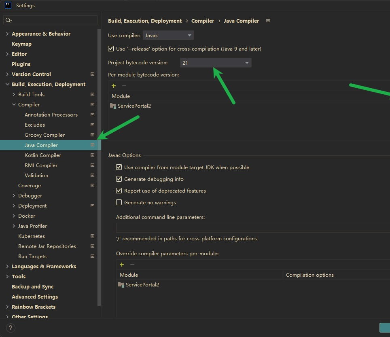The width and height of the screenshot is (390, 337).
Task: Open the Project bytecode version dropdown
Action: tap(215, 63)
